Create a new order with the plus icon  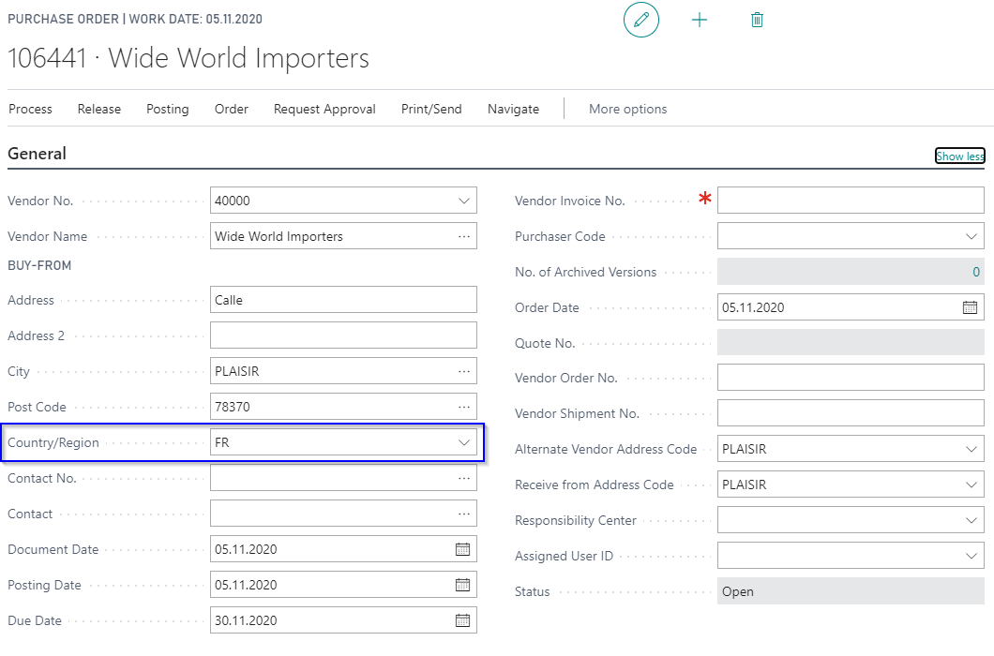click(x=700, y=21)
